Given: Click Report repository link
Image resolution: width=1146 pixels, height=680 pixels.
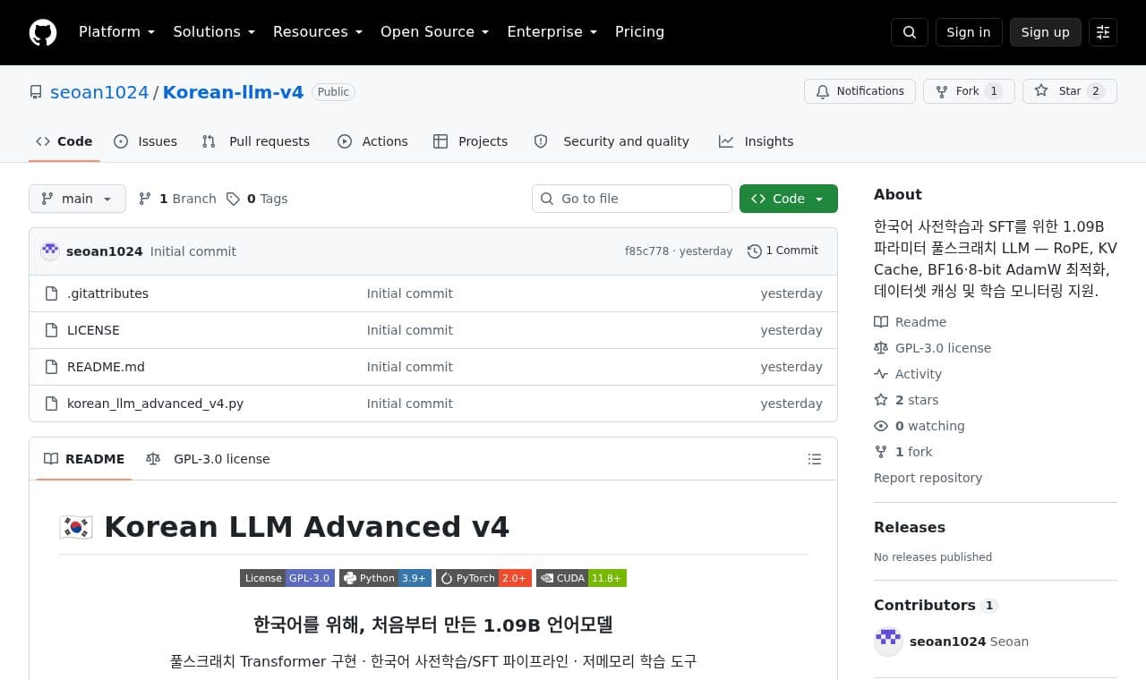Looking at the screenshot, I should 928,478.
